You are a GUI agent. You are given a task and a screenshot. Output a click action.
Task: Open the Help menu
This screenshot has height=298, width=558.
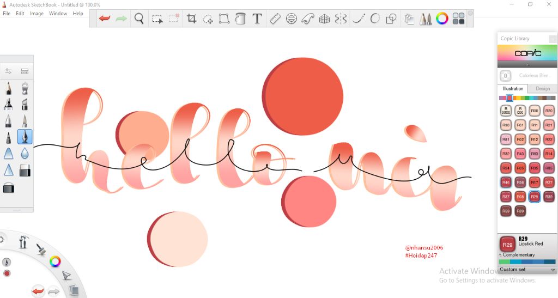(78, 14)
